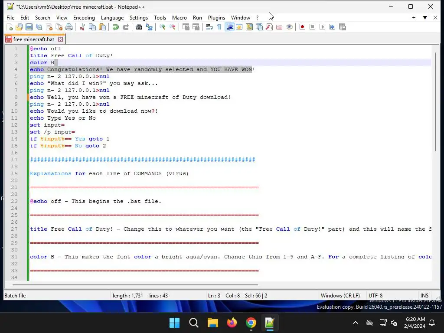Show hidden system tray icons chevron

point(356,323)
